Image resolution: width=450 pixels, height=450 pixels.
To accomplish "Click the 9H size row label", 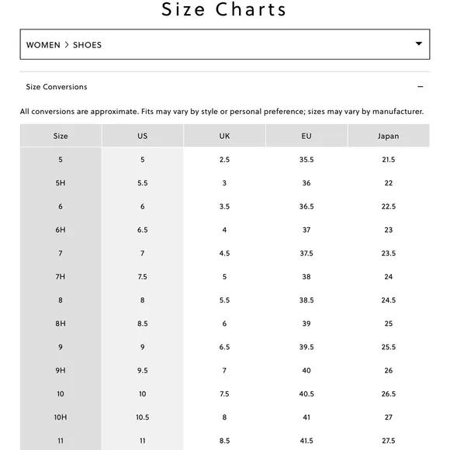I will pos(61,371).
